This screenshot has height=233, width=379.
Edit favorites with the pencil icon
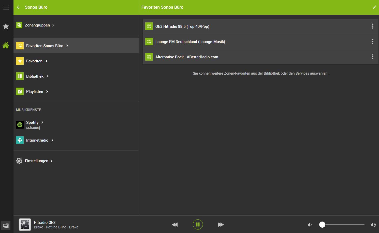(x=374, y=7)
